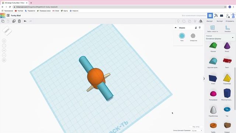Click the Mirror flip icon
Screen dimensions: 236x133
click(x=201, y=21)
